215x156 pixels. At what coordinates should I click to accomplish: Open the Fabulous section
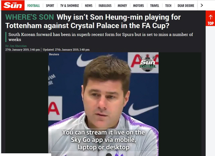pos(105,6)
